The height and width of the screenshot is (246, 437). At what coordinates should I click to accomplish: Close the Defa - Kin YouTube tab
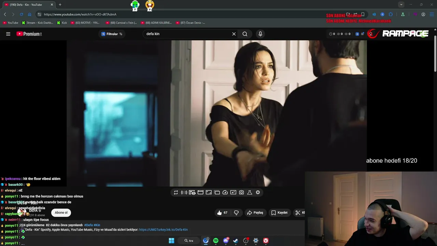click(52, 4)
